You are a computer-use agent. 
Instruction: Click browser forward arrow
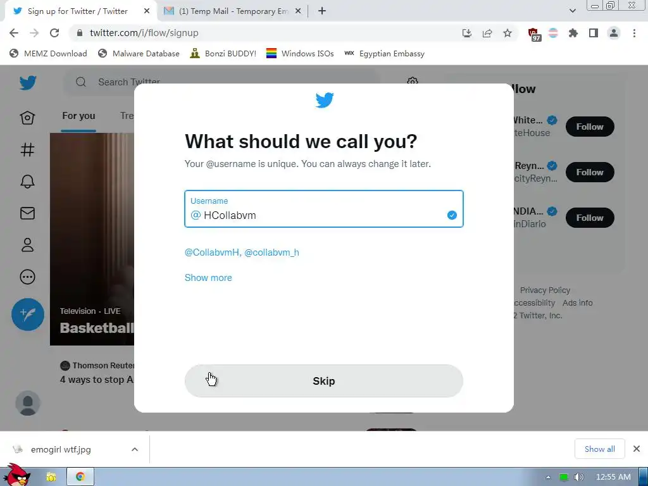[34, 33]
